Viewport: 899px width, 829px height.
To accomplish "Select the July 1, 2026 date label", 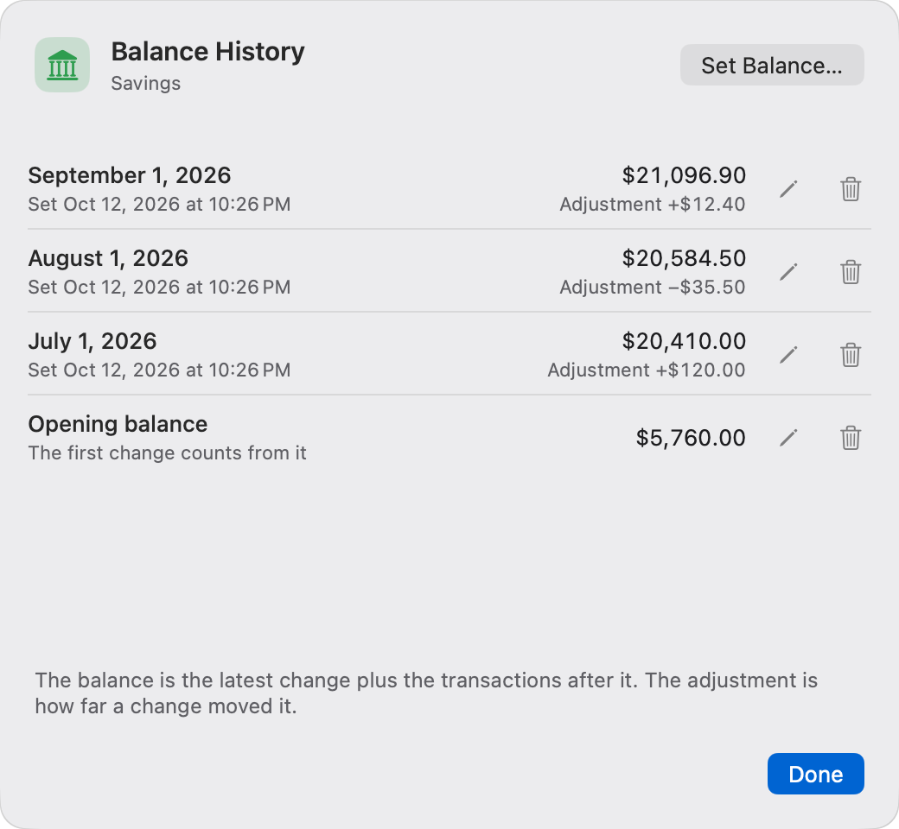I will (x=92, y=341).
